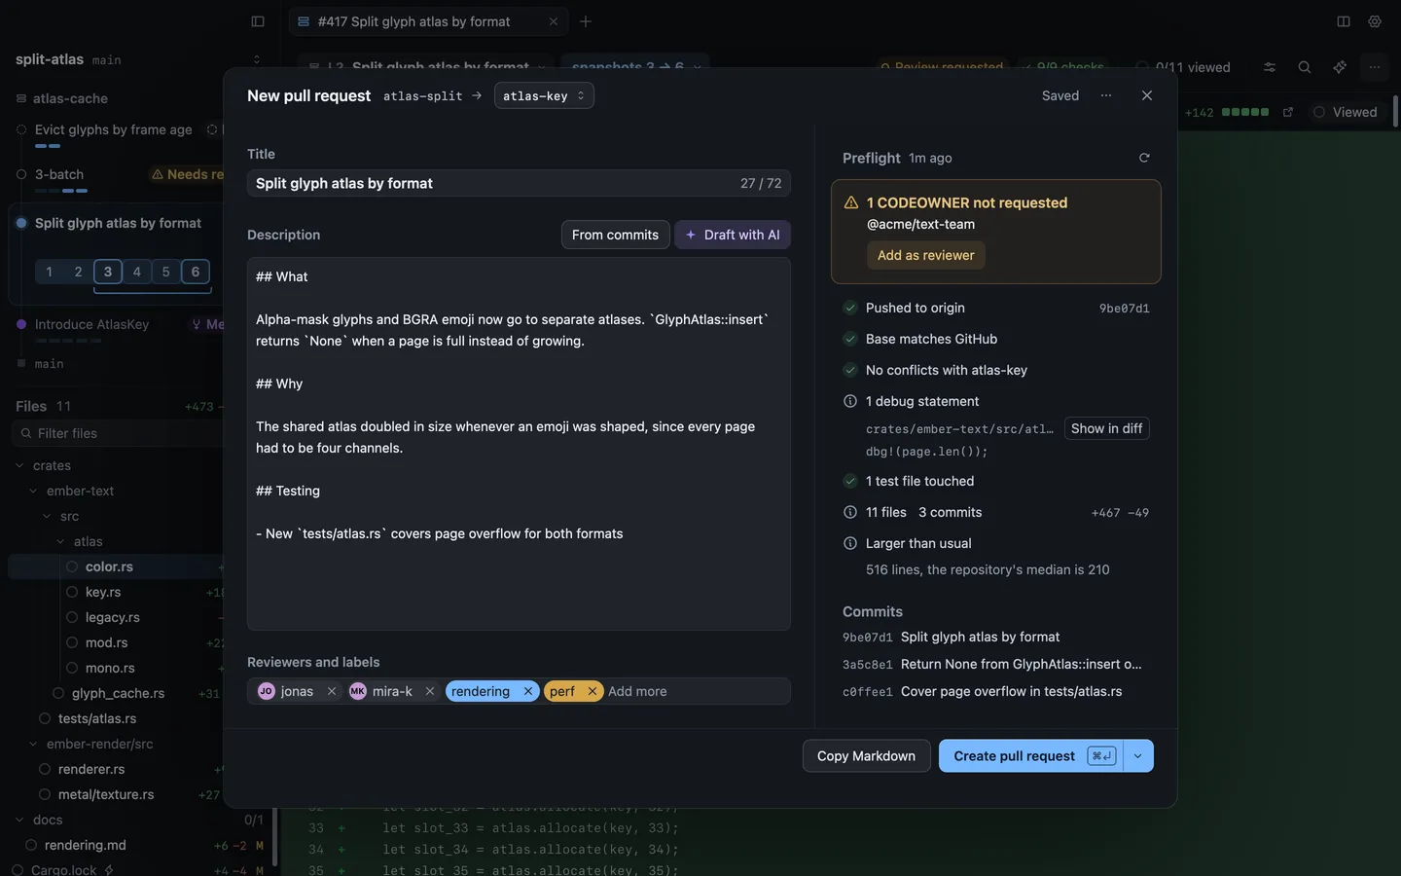Open the settings gear icon

1375,21
